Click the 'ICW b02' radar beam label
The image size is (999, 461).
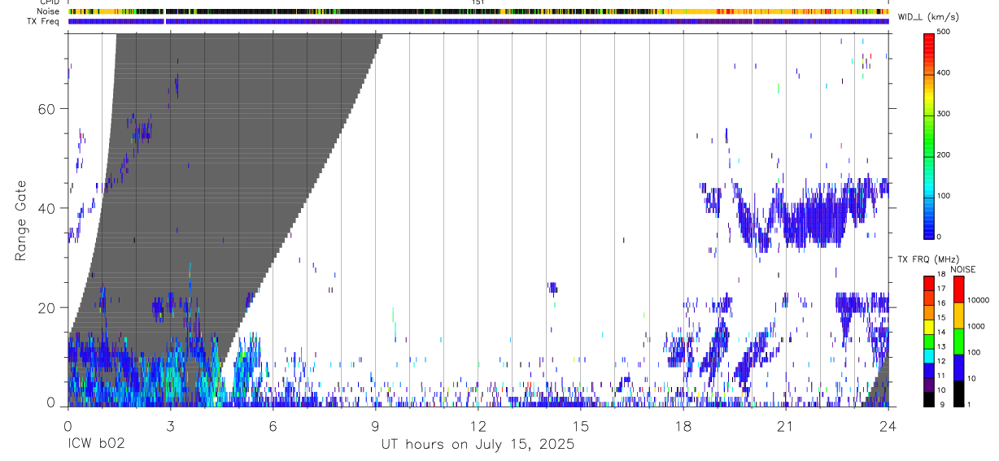click(96, 445)
